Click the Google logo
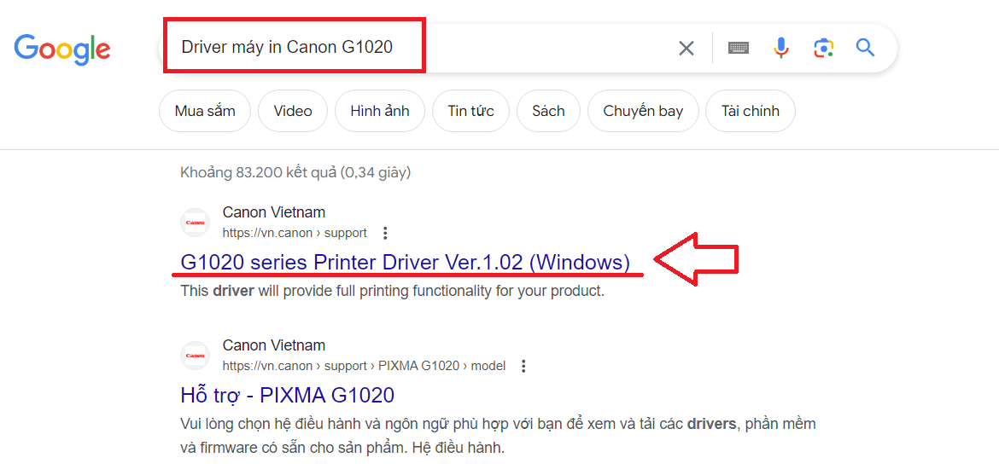999x475 pixels. [62, 49]
